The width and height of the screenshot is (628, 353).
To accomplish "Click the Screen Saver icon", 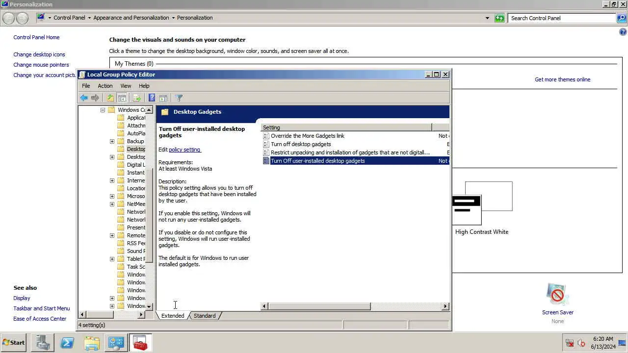I will 557,295.
